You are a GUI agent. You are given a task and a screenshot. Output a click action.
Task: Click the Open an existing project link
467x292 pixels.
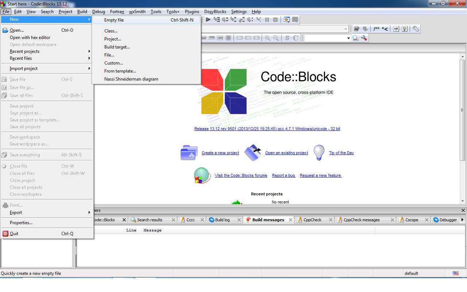click(x=286, y=153)
